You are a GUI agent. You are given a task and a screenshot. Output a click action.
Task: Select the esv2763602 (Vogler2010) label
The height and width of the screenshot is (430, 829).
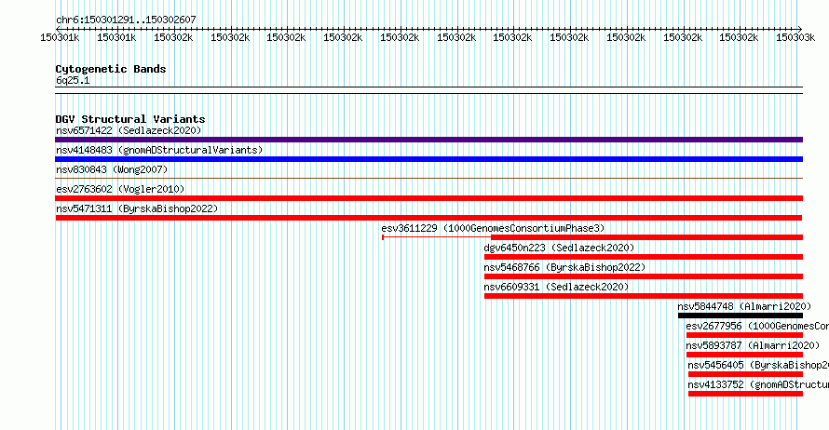pyautogui.click(x=120, y=189)
